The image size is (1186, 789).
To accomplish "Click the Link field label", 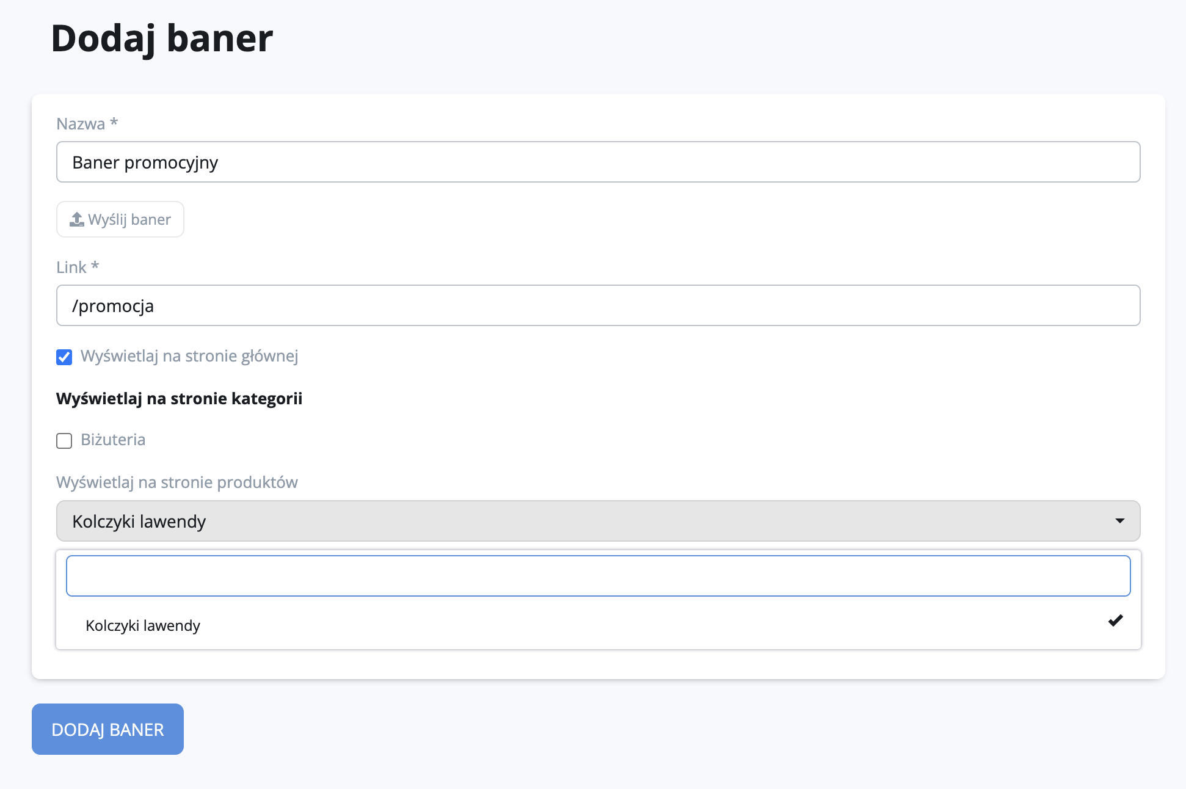I will click(x=71, y=267).
